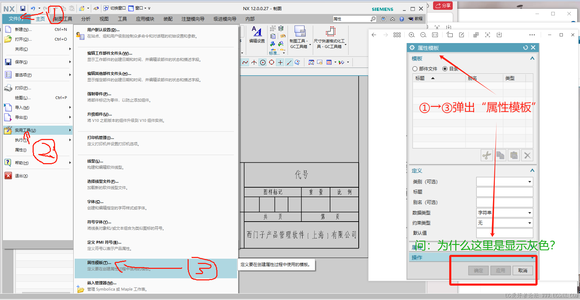580x300 pixels.
Task: Toggle the intersection snap point icon
Action: point(254,62)
